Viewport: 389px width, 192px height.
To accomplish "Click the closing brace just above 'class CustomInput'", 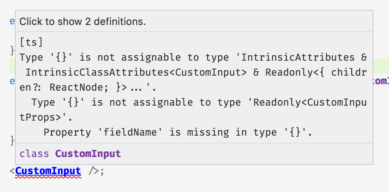I will pos(12,140).
